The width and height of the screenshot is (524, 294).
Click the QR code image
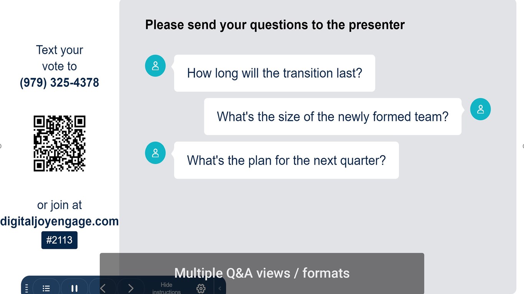[x=59, y=143]
